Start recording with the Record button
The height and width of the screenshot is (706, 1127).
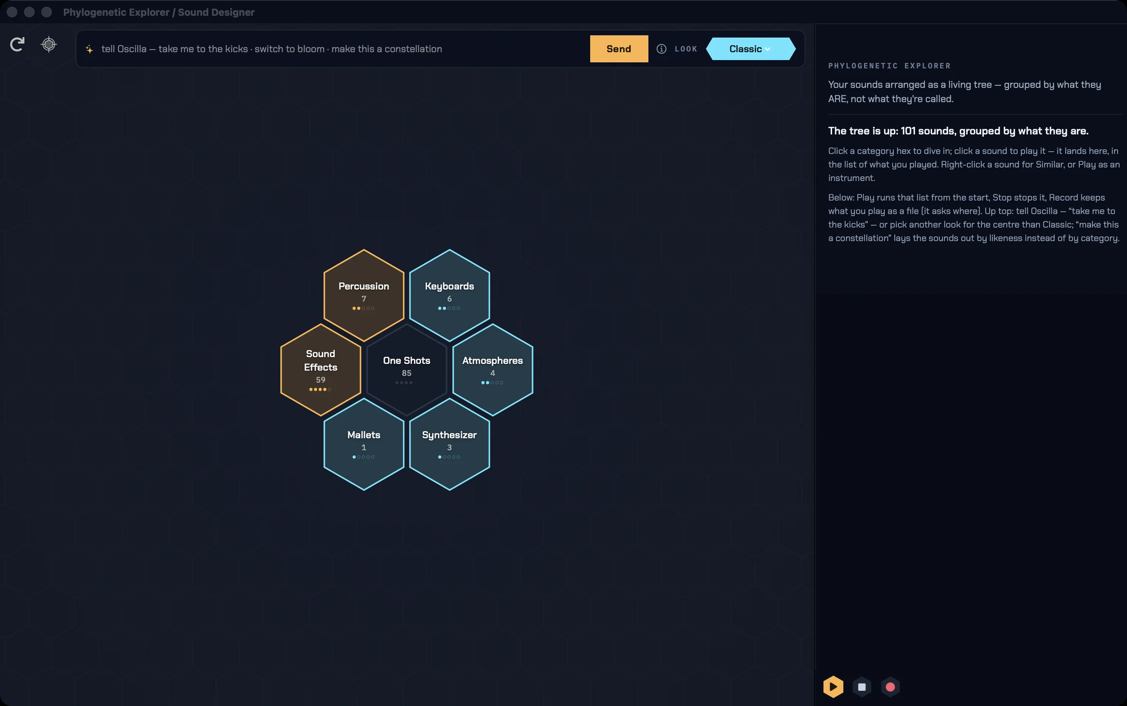[x=890, y=687]
